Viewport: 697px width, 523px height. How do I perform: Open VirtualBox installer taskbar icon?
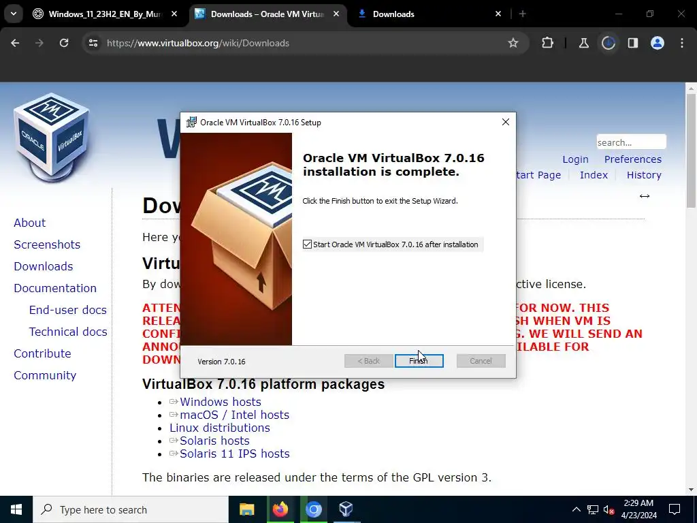click(346, 509)
